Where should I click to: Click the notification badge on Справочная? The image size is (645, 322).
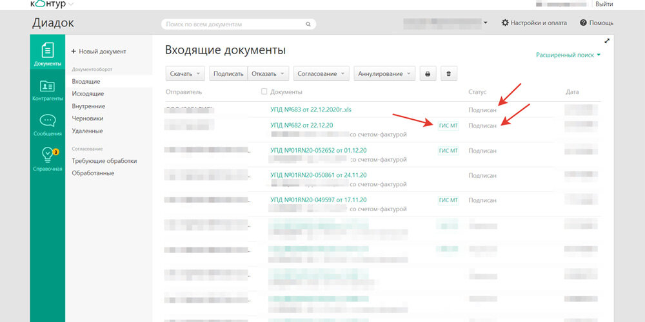click(56, 152)
